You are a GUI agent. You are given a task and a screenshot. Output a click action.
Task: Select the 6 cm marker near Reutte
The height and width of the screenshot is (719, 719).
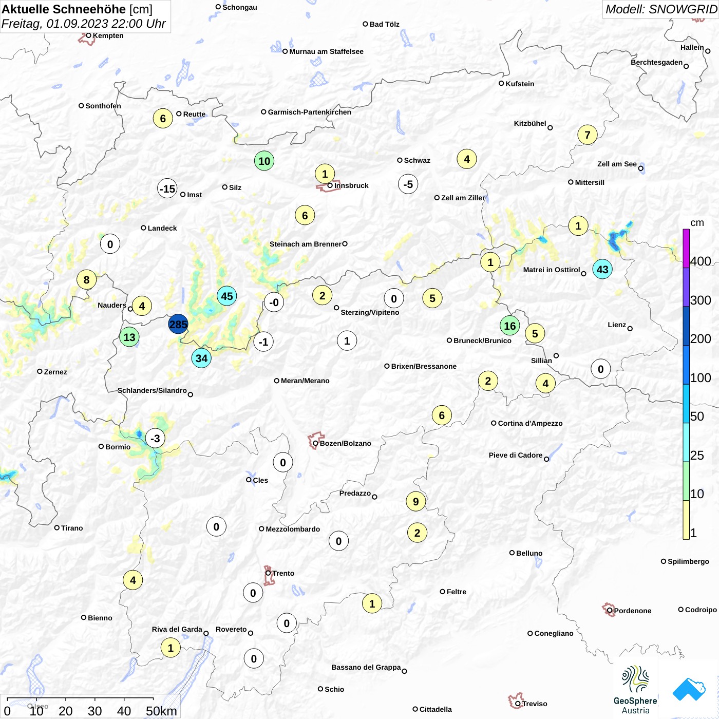tap(163, 118)
